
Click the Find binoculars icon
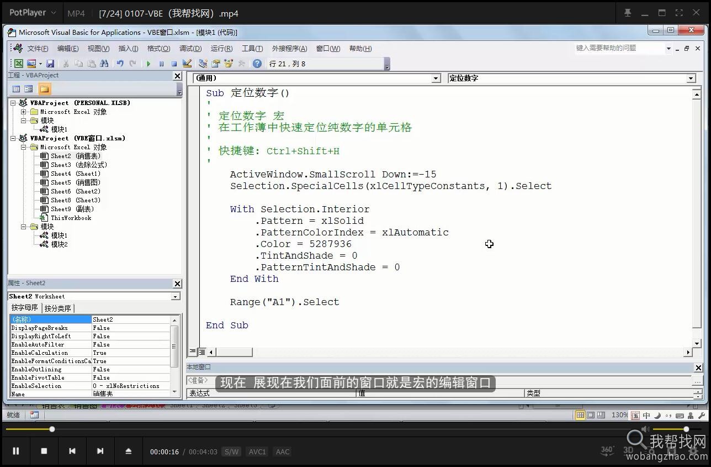pos(104,64)
